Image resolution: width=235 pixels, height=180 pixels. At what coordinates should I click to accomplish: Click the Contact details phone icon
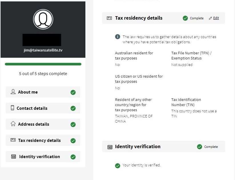pos(12,108)
